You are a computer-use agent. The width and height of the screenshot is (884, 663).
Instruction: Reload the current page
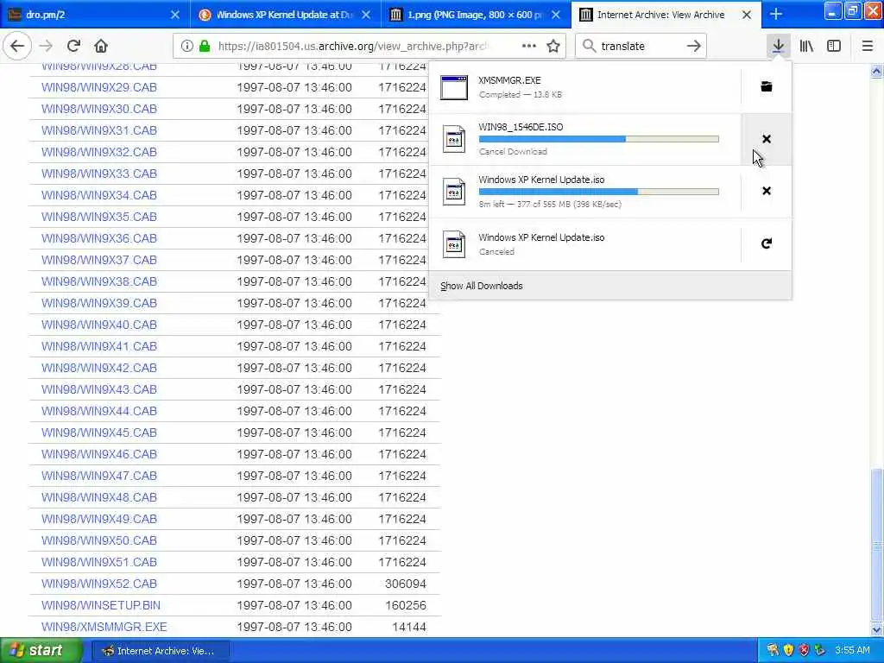point(73,46)
